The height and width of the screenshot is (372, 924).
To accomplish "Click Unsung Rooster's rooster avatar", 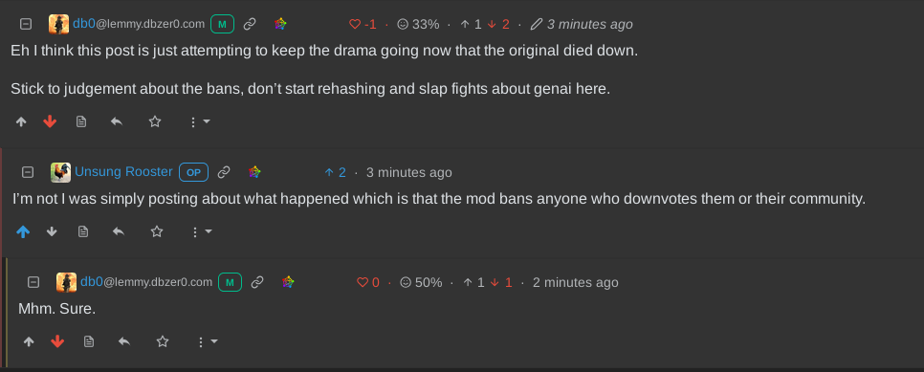I will coord(60,172).
